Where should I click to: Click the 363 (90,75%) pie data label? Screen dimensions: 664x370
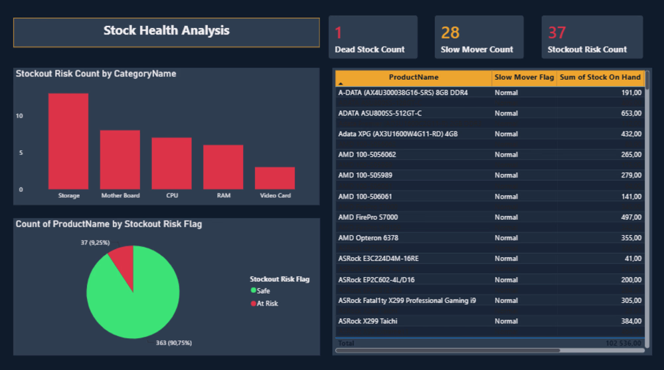[x=173, y=343]
